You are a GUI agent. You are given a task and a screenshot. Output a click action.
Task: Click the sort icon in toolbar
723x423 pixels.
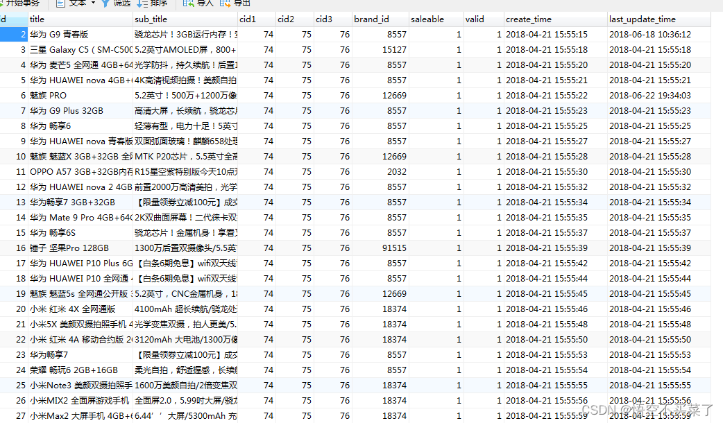click(142, 3)
